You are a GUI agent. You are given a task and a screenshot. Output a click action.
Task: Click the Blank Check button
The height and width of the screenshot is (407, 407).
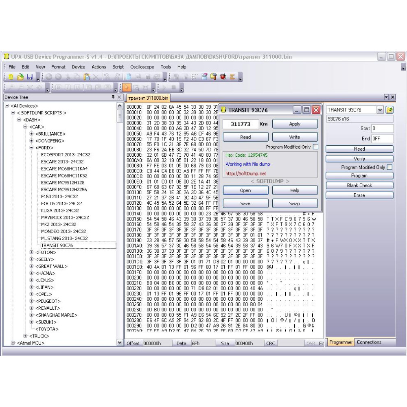point(359,185)
